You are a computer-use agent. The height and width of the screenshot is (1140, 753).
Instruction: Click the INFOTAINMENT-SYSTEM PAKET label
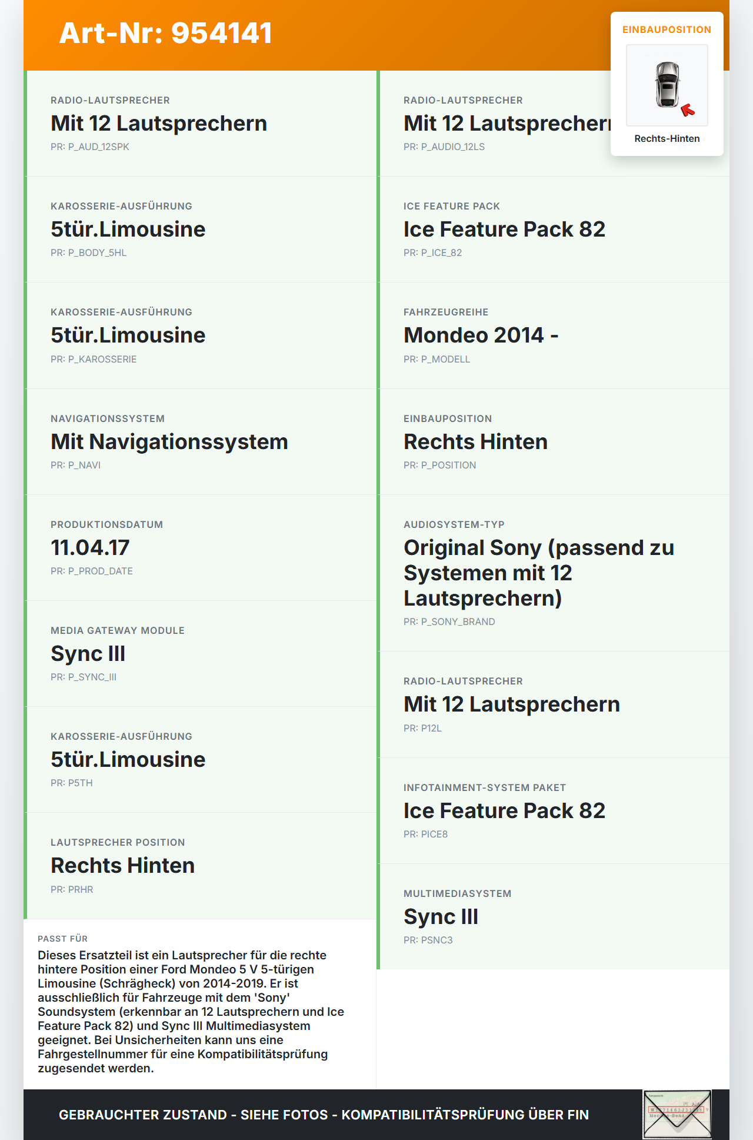[485, 787]
